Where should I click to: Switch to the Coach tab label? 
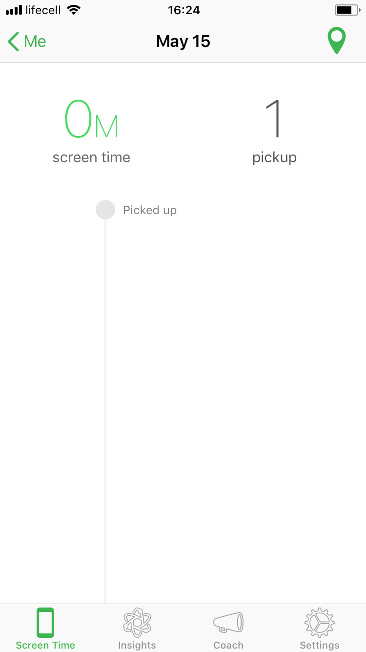(228, 645)
